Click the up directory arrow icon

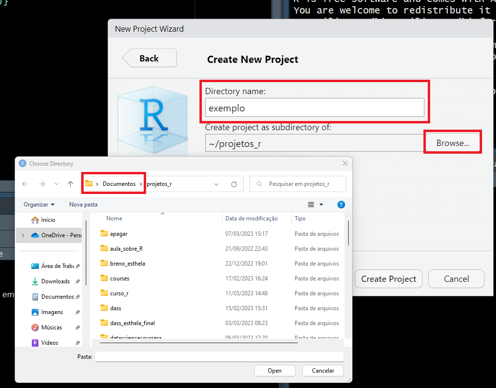[71, 184]
